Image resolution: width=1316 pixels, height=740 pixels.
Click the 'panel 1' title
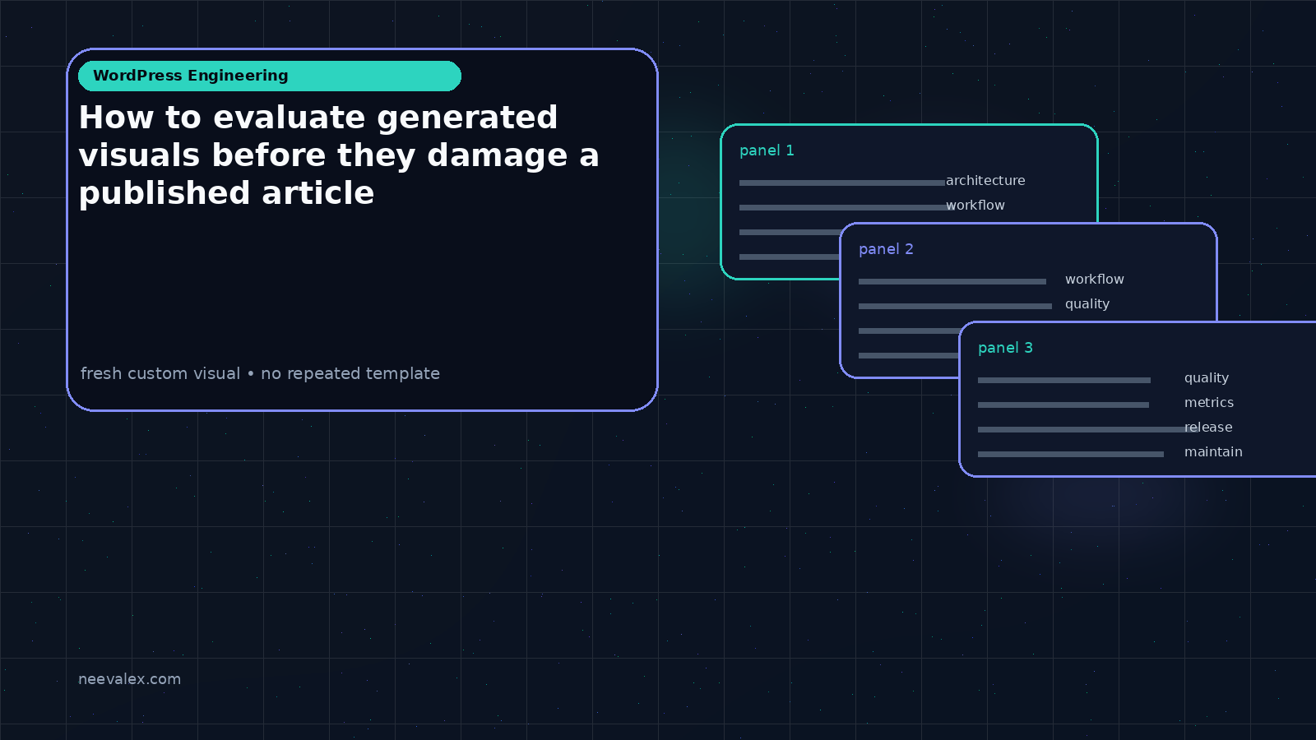tap(767, 150)
